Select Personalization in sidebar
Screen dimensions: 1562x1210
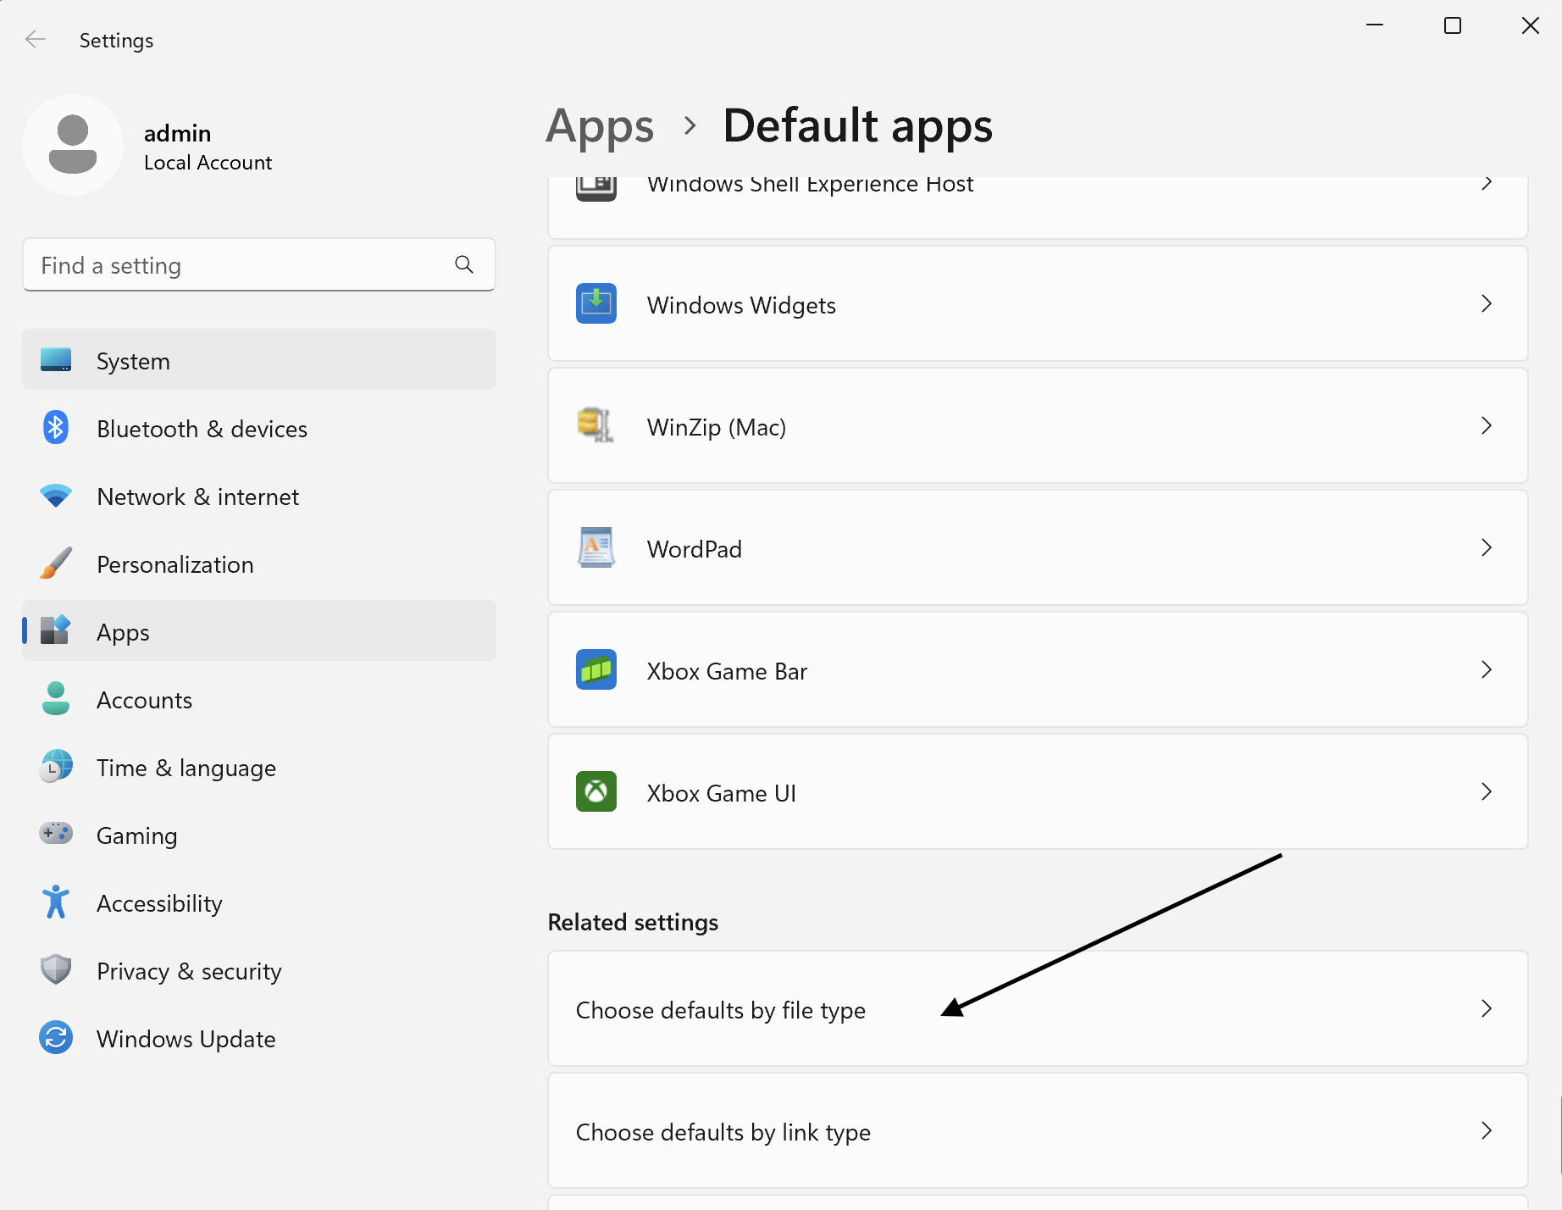[259, 563]
